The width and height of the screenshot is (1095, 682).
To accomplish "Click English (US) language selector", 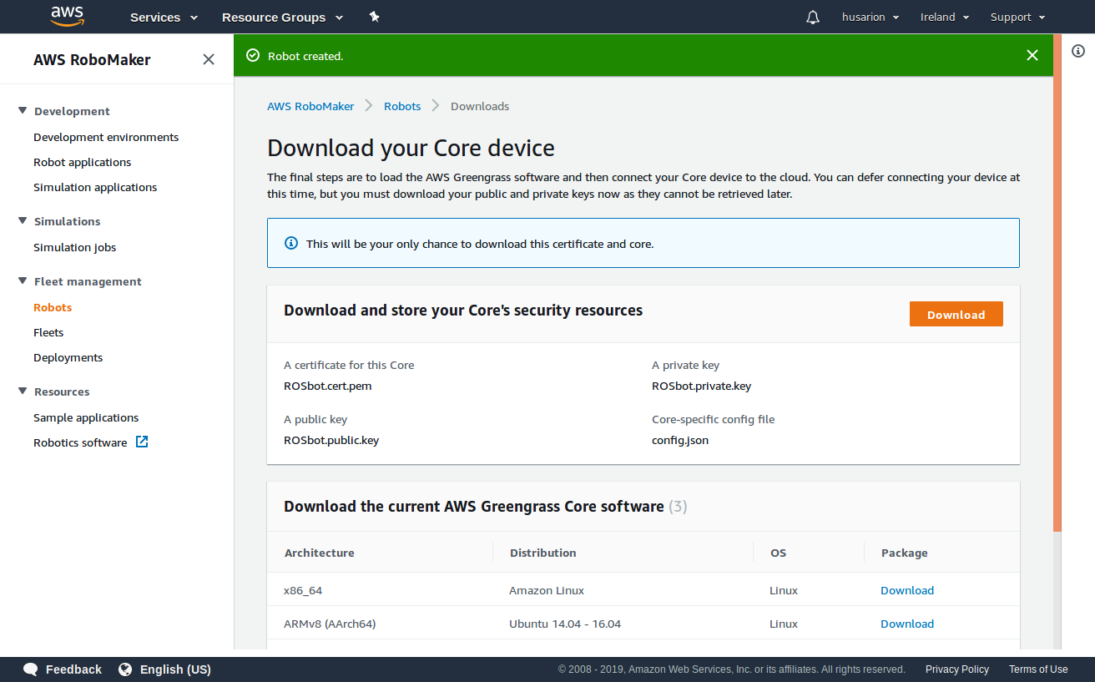I will pos(175,669).
